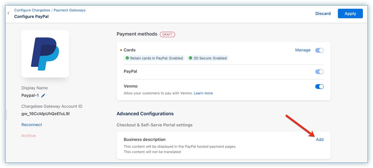The height and width of the screenshot is (168, 373).
Task: Archive this PayPal gateway
Action: coord(28,136)
